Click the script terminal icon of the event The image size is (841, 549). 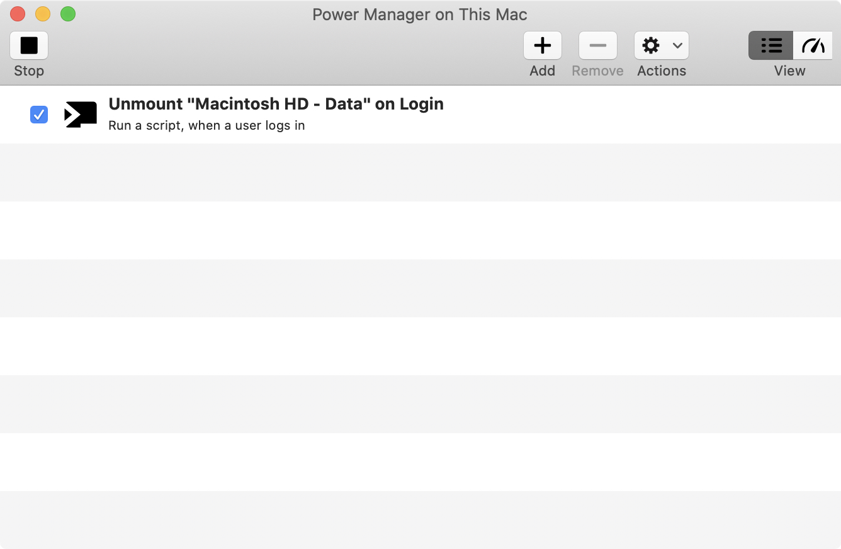coord(81,115)
